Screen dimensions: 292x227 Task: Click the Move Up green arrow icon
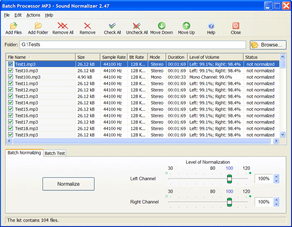click(186, 26)
